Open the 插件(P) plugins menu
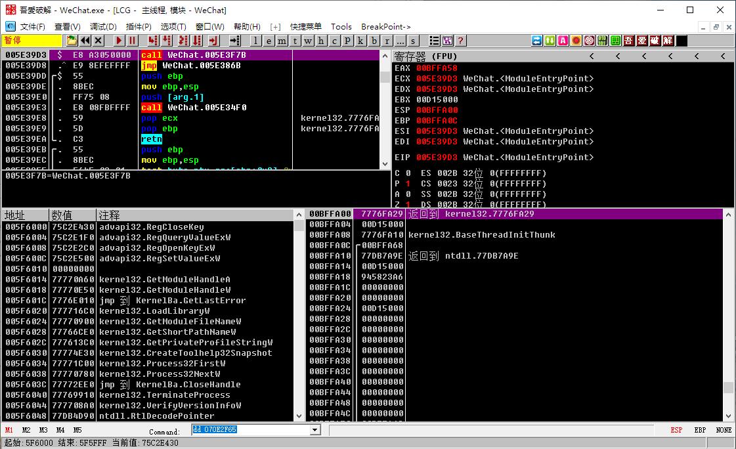 click(138, 27)
